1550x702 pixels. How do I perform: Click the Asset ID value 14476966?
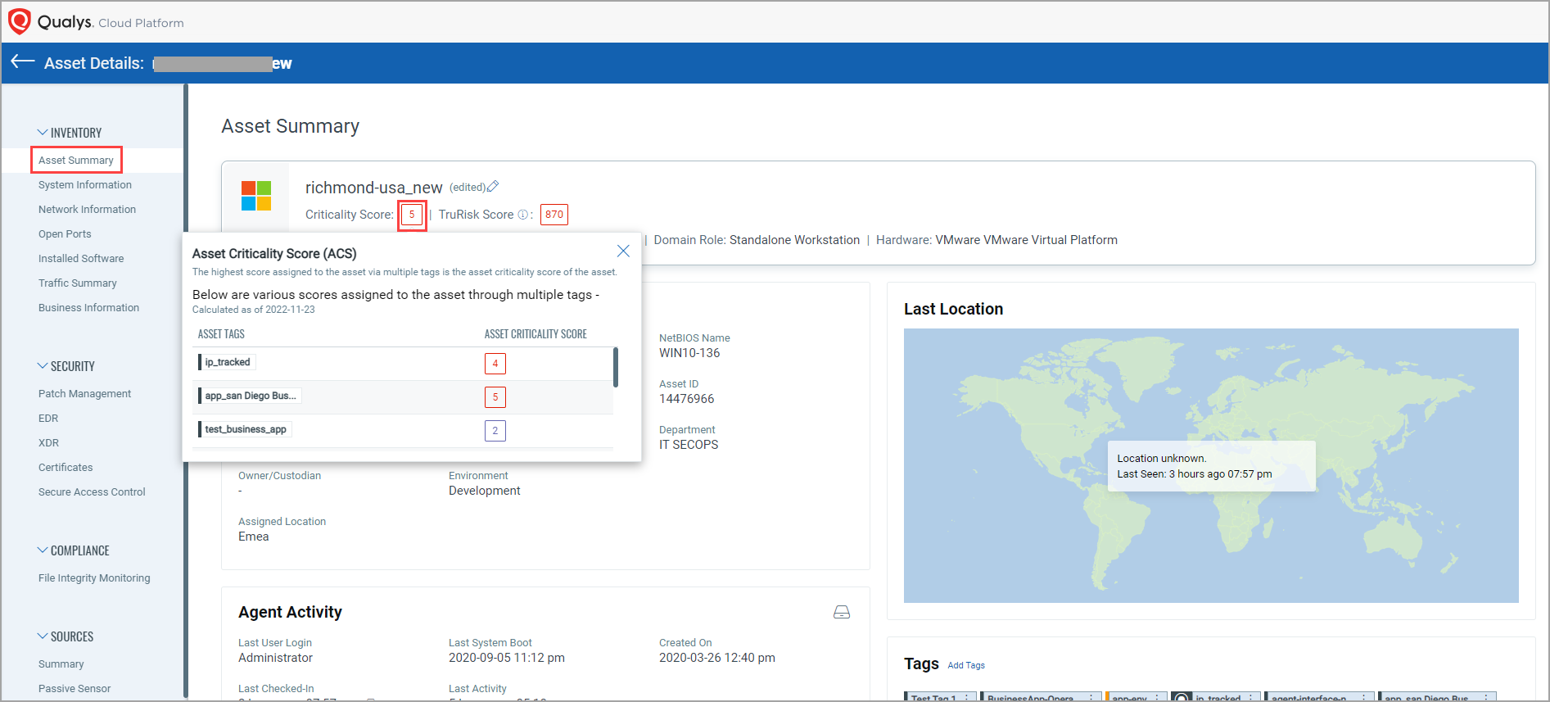tap(686, 399)
